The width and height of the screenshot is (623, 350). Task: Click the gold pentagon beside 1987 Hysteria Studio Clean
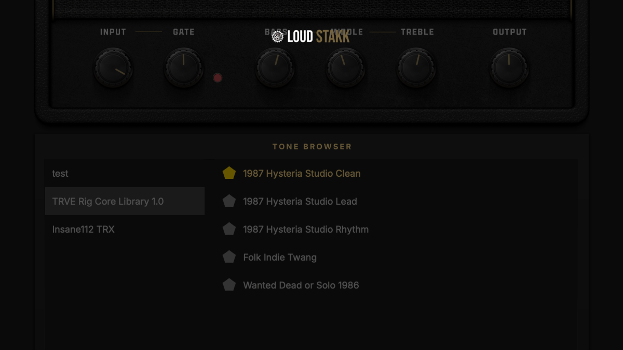click(x=229, y=173)
